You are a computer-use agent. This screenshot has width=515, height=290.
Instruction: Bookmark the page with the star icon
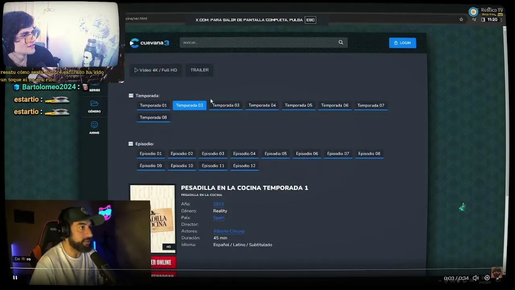461,19
